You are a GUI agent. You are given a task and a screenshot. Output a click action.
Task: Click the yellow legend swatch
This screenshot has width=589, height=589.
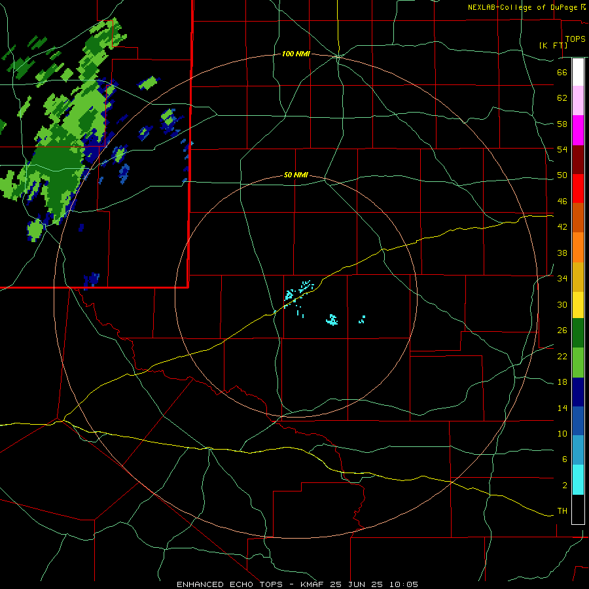point(578,305)
